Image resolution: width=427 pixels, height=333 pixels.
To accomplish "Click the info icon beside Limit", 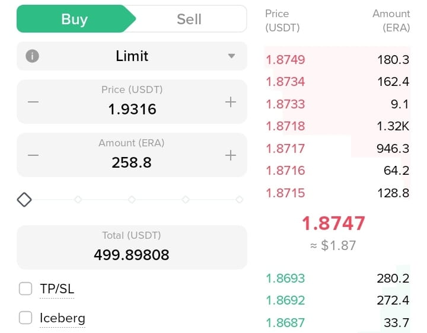I will point(32,56).
